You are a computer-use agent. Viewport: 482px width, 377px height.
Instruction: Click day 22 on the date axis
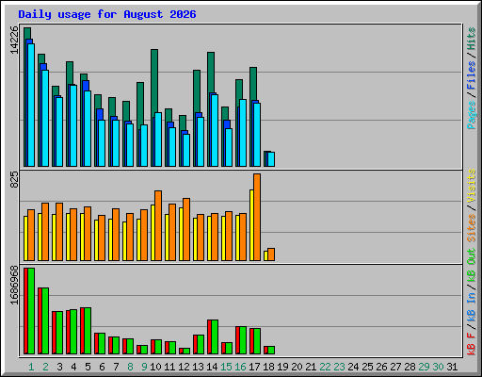(x=325, y=367)
